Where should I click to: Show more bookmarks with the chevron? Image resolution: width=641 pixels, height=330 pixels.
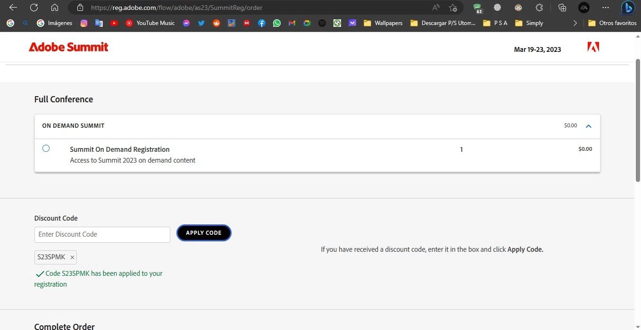[x=575, y=23]
